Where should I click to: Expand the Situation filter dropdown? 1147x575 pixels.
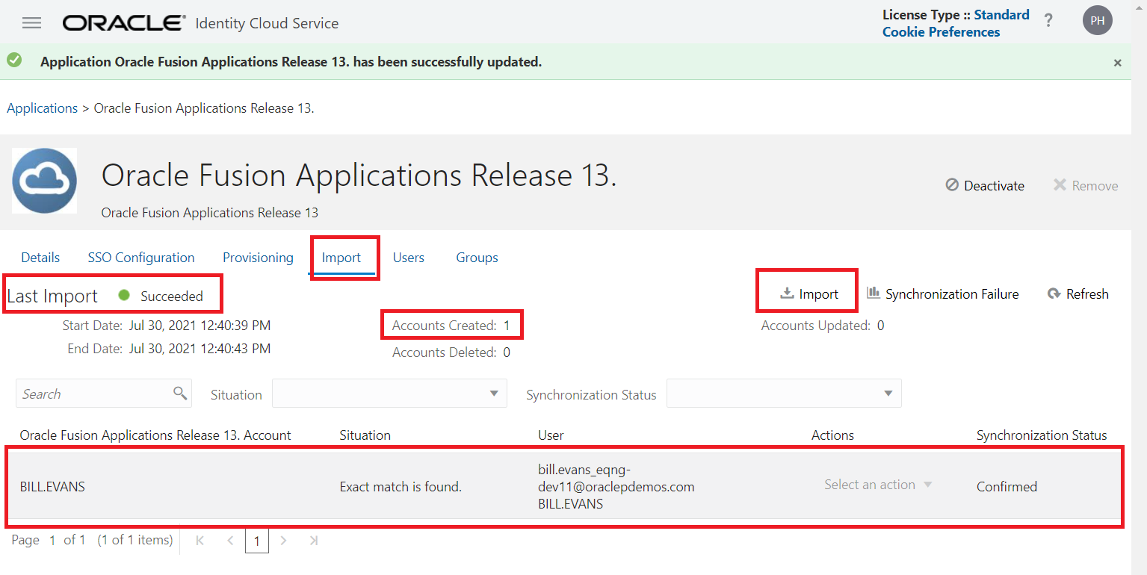pyautogui.click(x=389, y=394)
